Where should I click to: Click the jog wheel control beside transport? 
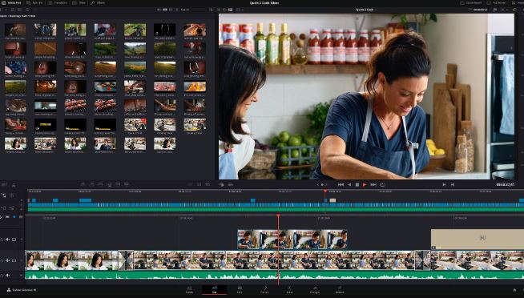pyautogui.click(x=322, y=184)
